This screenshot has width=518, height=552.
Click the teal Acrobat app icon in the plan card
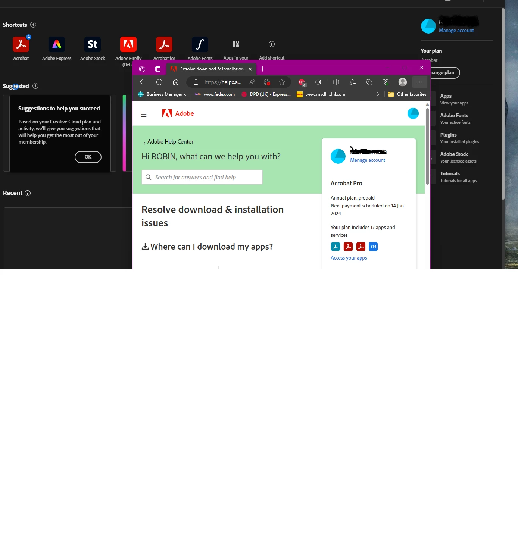(x=336, y=247)
